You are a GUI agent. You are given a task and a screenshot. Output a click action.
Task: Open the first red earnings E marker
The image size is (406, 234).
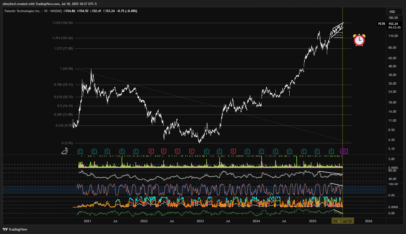151,151
